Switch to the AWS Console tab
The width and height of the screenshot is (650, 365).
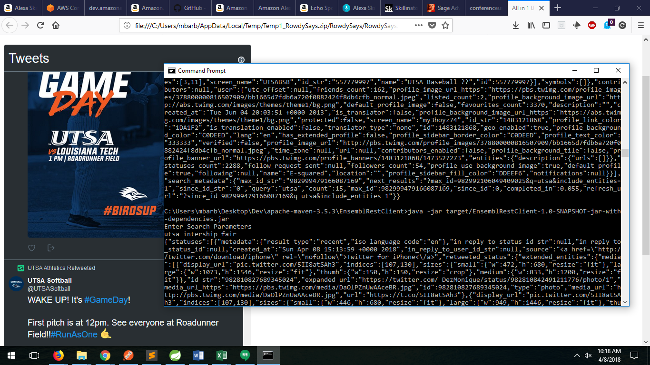tap(63, 8)
